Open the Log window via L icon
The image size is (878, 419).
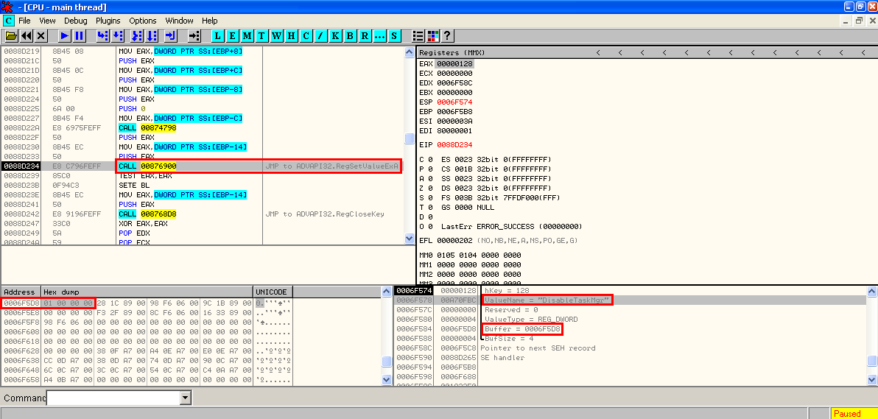[x=218, y=35]
